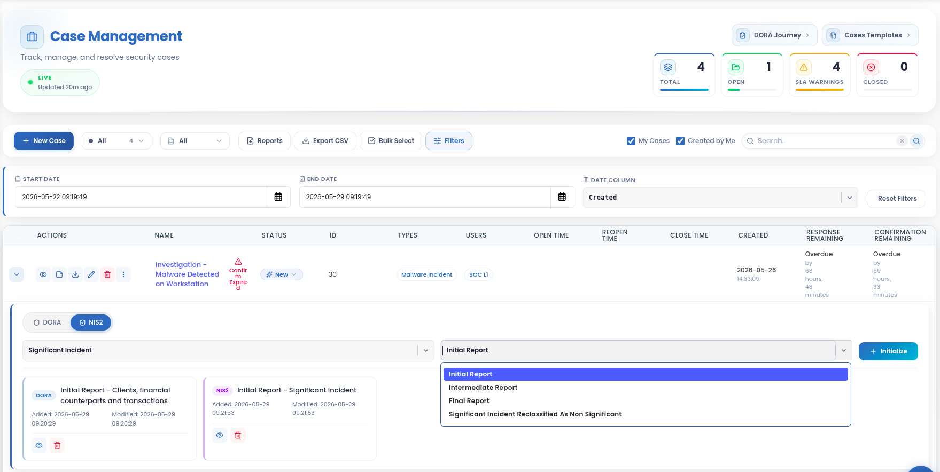Open the DORA Journey link

tap(774, 35)
